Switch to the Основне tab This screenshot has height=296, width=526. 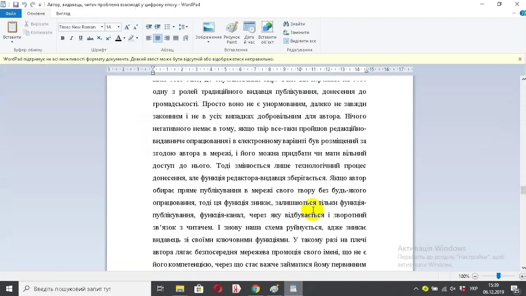[x=36, y=14]
